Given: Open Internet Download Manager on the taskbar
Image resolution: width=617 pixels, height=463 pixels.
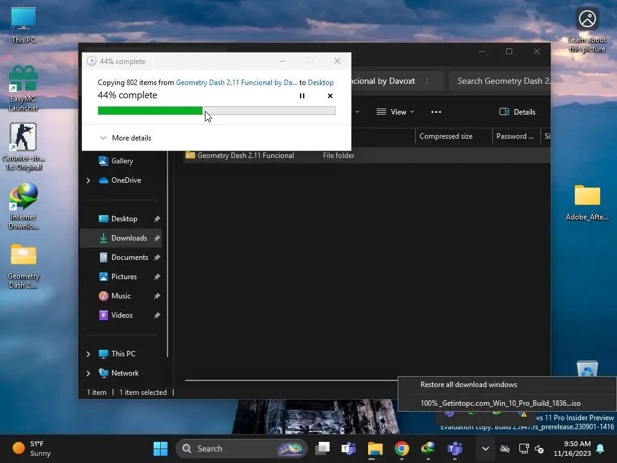Looking at the screenshot, I should pos(428,449).
